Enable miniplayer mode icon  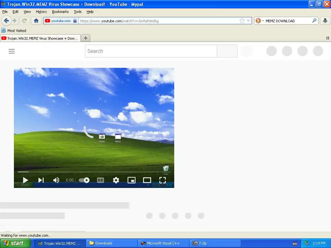(x=132, y=180)
